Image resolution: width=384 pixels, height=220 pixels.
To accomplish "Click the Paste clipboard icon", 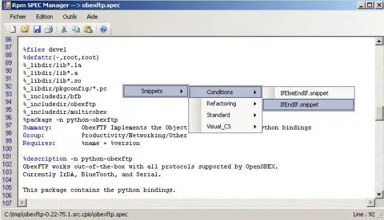I will tap(88, 29).
